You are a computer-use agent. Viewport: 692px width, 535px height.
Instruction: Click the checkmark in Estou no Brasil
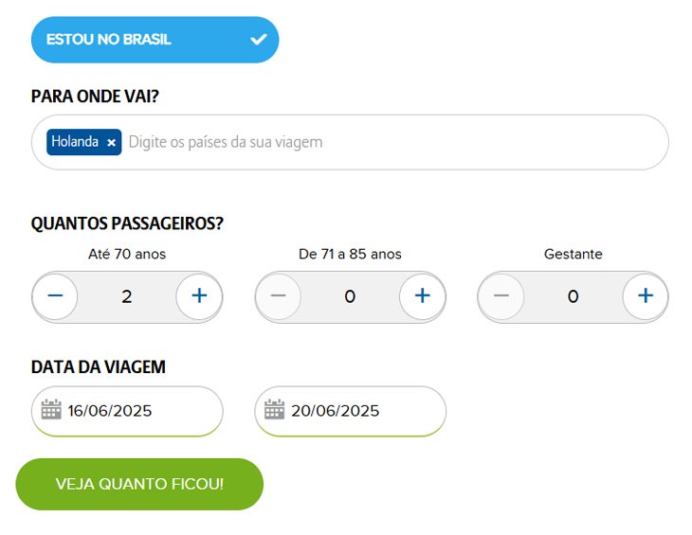click(258, 40)
